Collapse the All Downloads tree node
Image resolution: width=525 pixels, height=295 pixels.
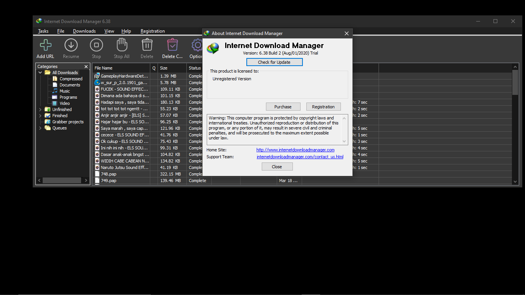[40, 73]
